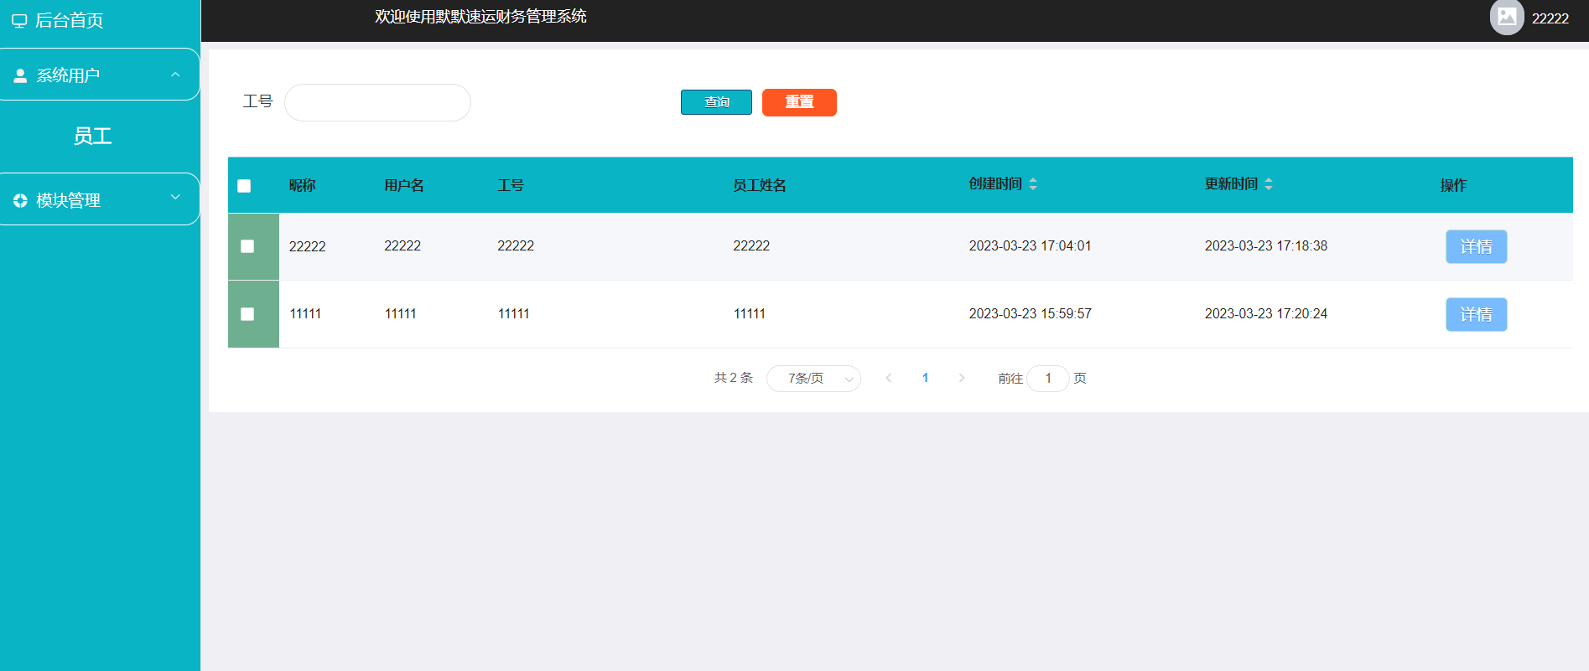The image size is (1589, 671).
Task: Open the 7条/页 page size dropdown
Action: coord(813,379)
